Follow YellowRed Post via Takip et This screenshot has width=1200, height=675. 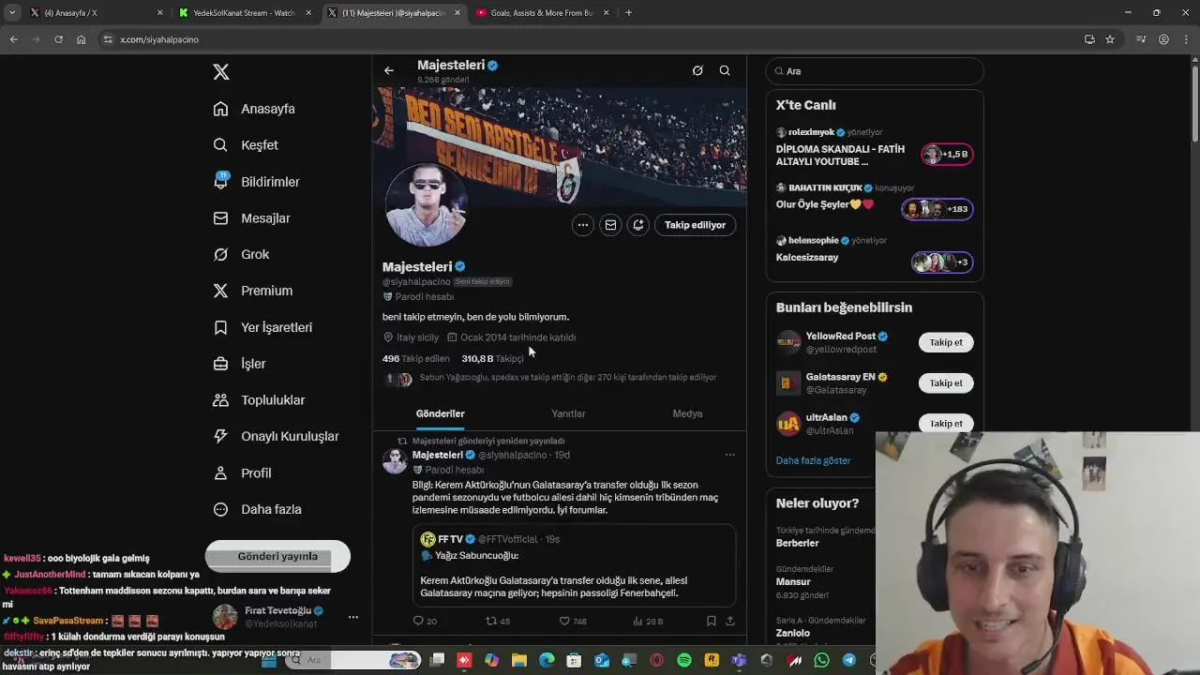[x=946, y=342]
